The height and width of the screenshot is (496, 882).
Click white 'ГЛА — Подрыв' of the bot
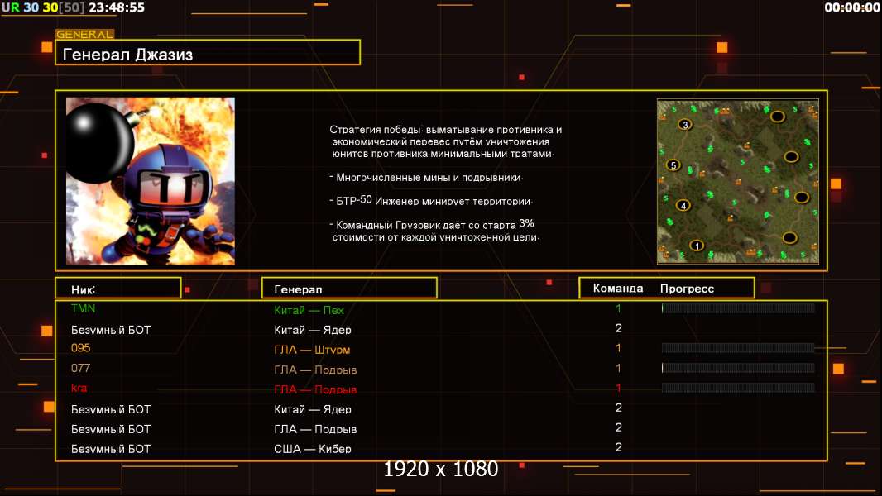click(x=315, y=428)
